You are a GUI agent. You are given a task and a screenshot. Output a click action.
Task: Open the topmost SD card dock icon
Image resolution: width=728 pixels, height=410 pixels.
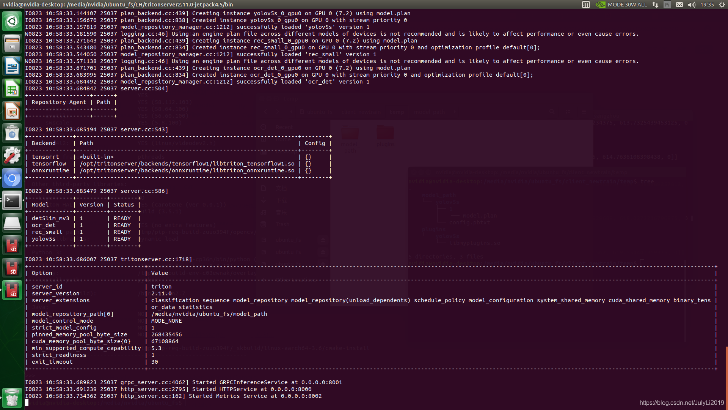pyautogui.click(x=12, y=245)
